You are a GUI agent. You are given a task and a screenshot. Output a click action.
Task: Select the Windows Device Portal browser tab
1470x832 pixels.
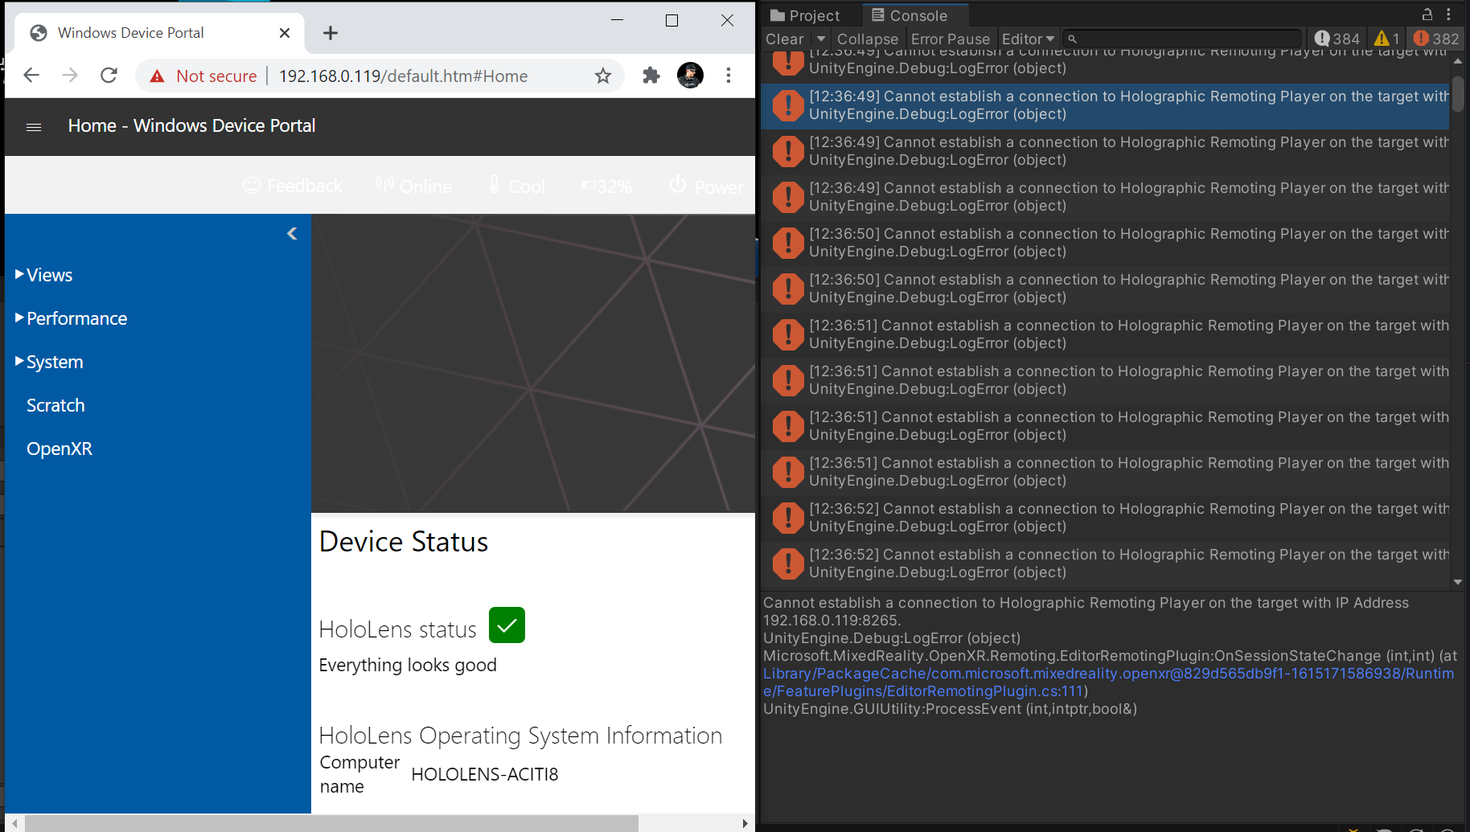131,32
